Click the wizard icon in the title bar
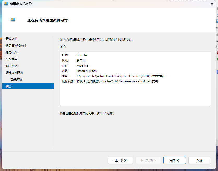The height and width of the screenshot is (171, 218). click(6, 4)
